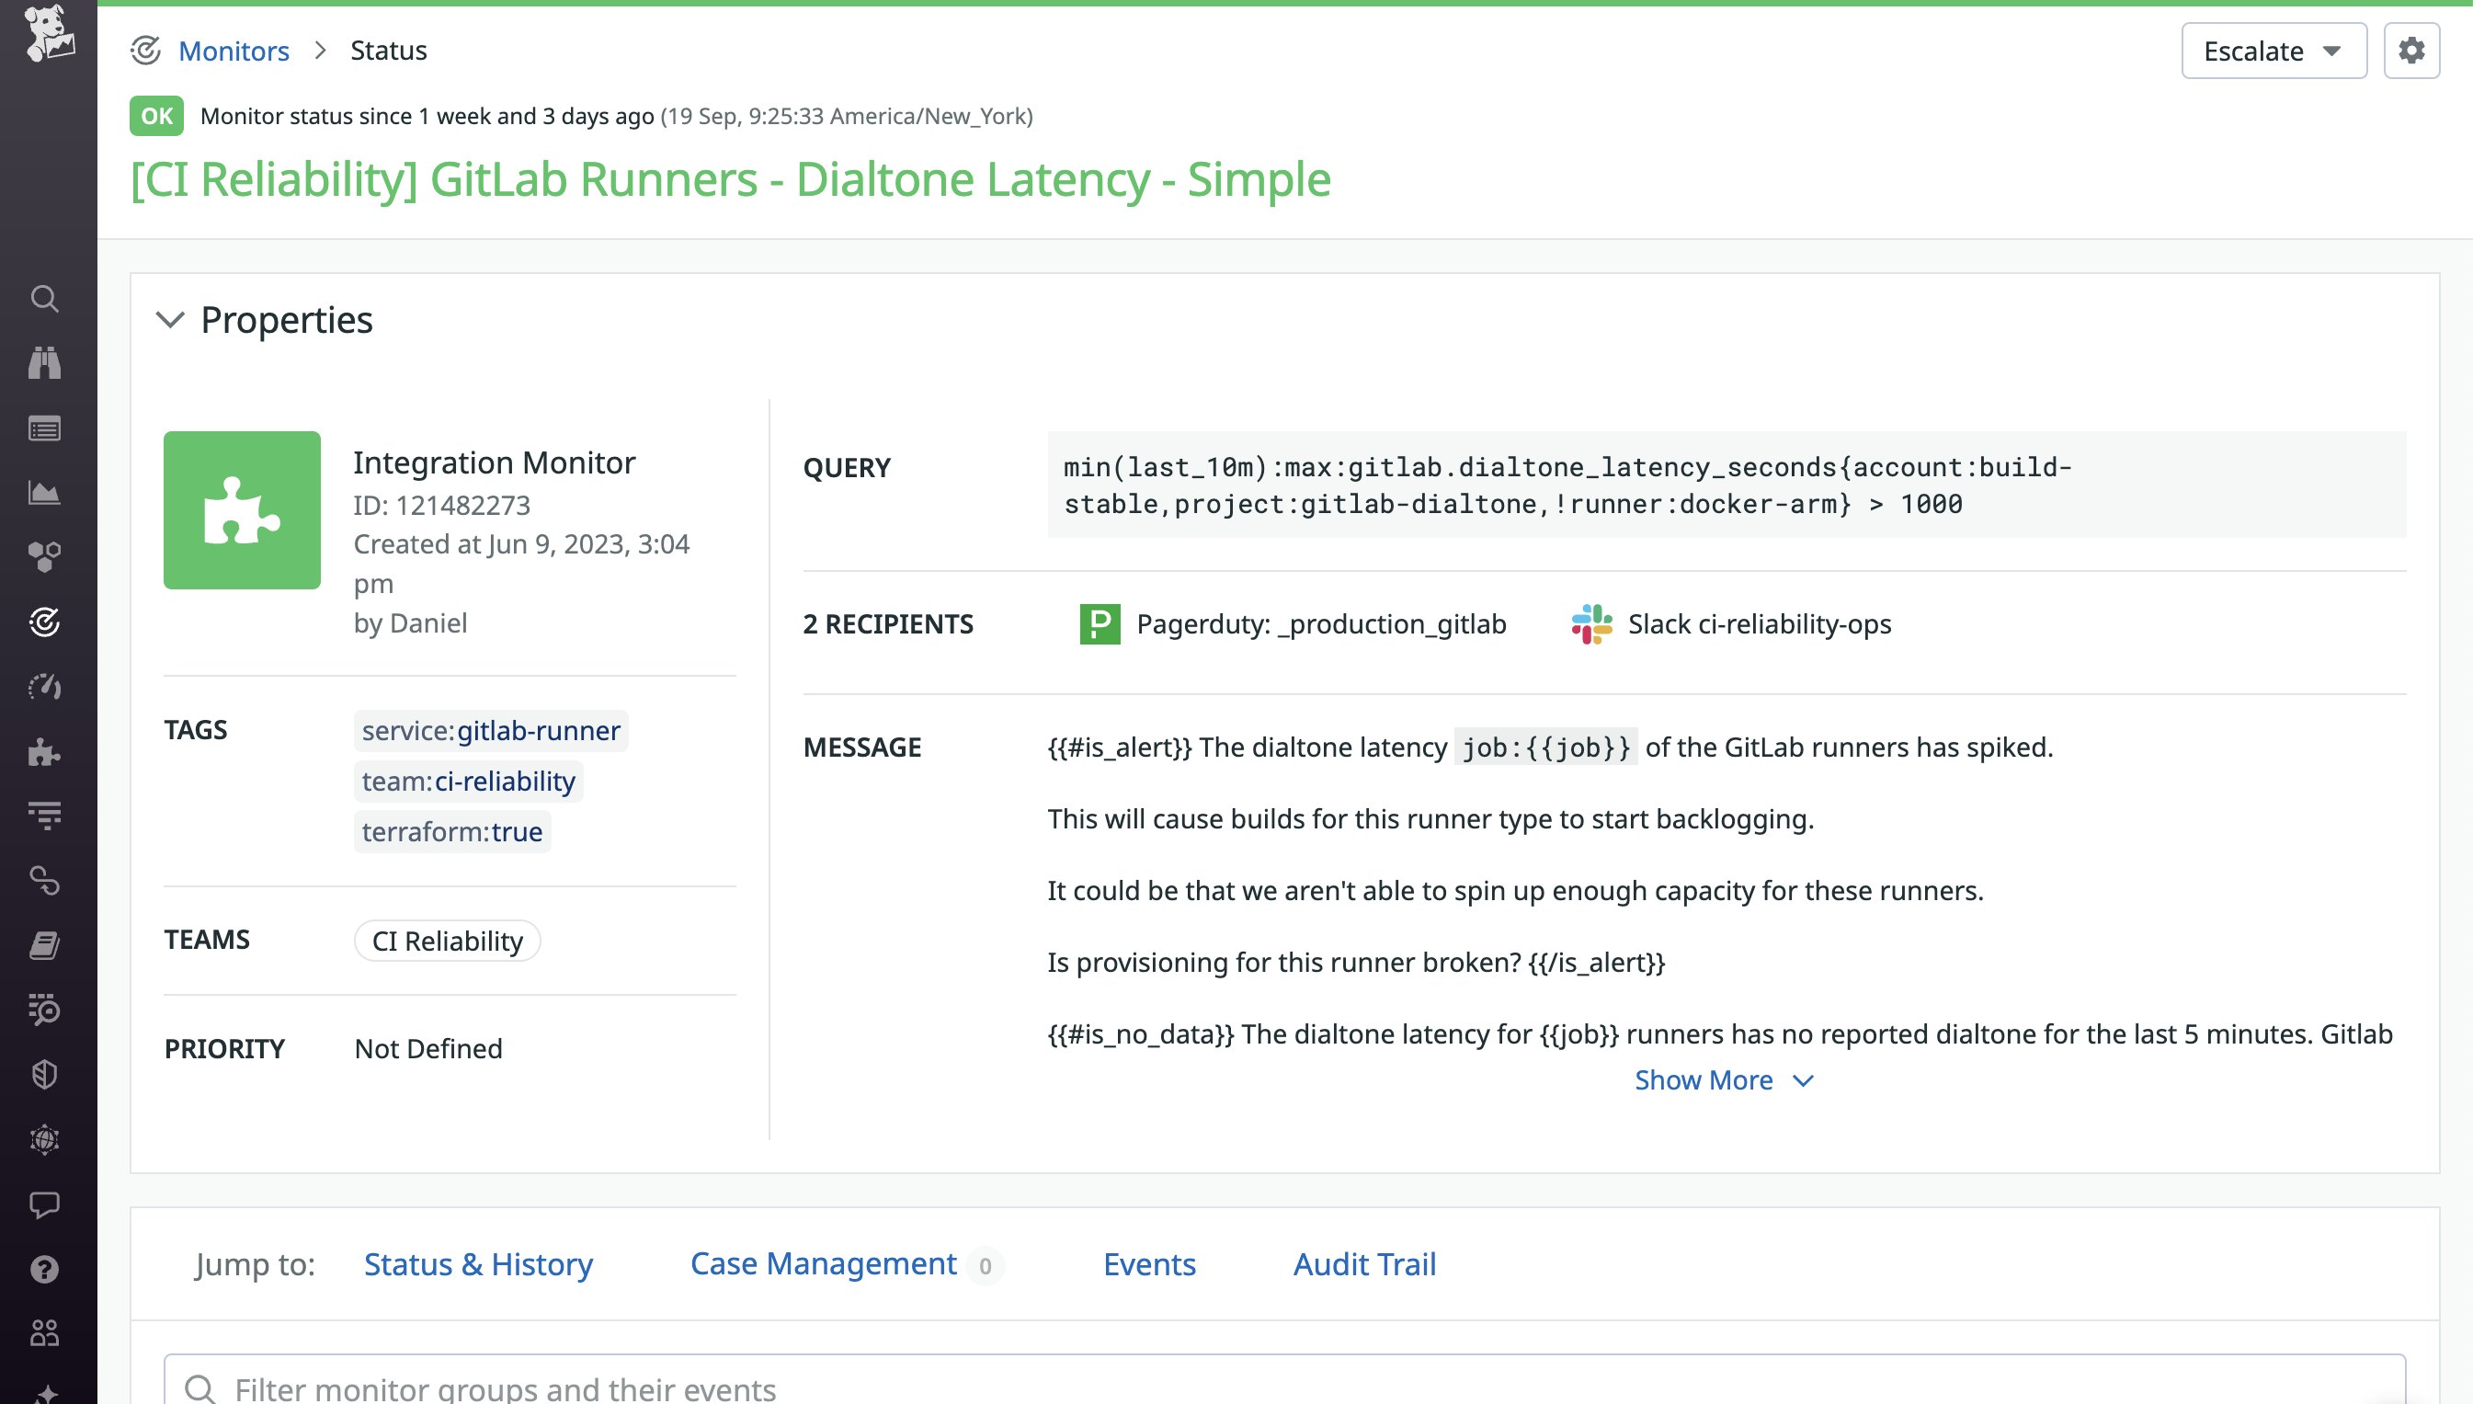Jump to the Audit Trail tab
Viewport: 2473px width, 1404px height.
(x=1363, y=1264)
